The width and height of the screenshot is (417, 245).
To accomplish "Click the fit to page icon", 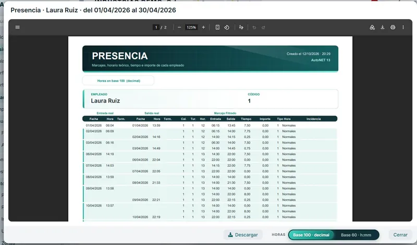I will (217, 28).
